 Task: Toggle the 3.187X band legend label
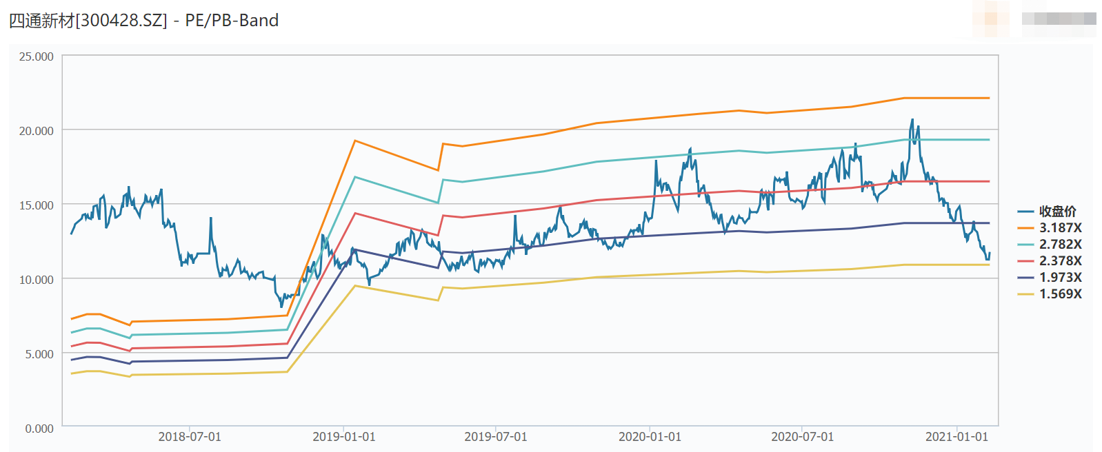tap(1060, 228)
